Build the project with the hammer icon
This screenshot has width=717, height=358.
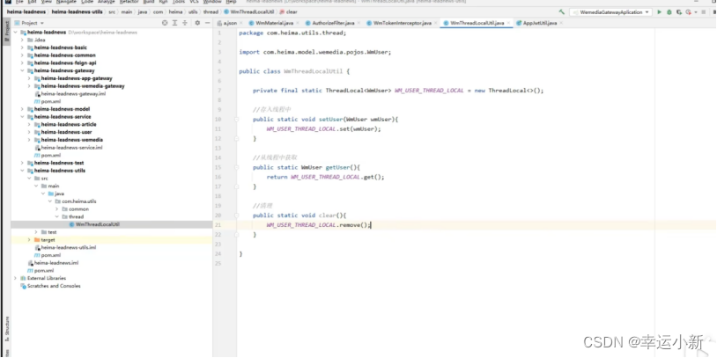[561, 12]
